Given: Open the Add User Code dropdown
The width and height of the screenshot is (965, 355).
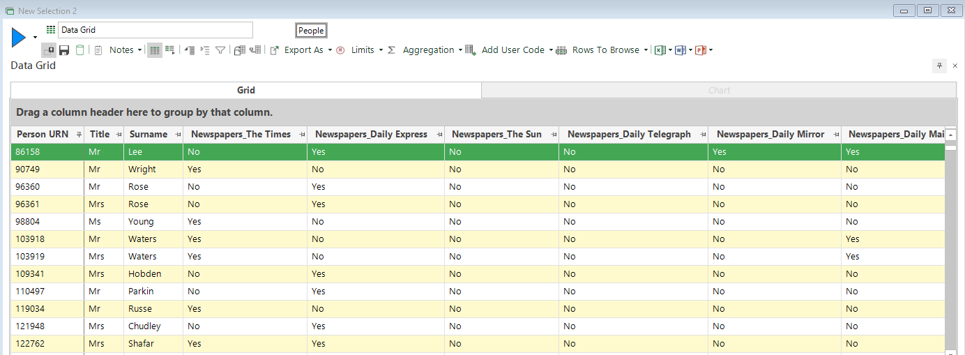Looking at the screenshot, I should (551, 50).
